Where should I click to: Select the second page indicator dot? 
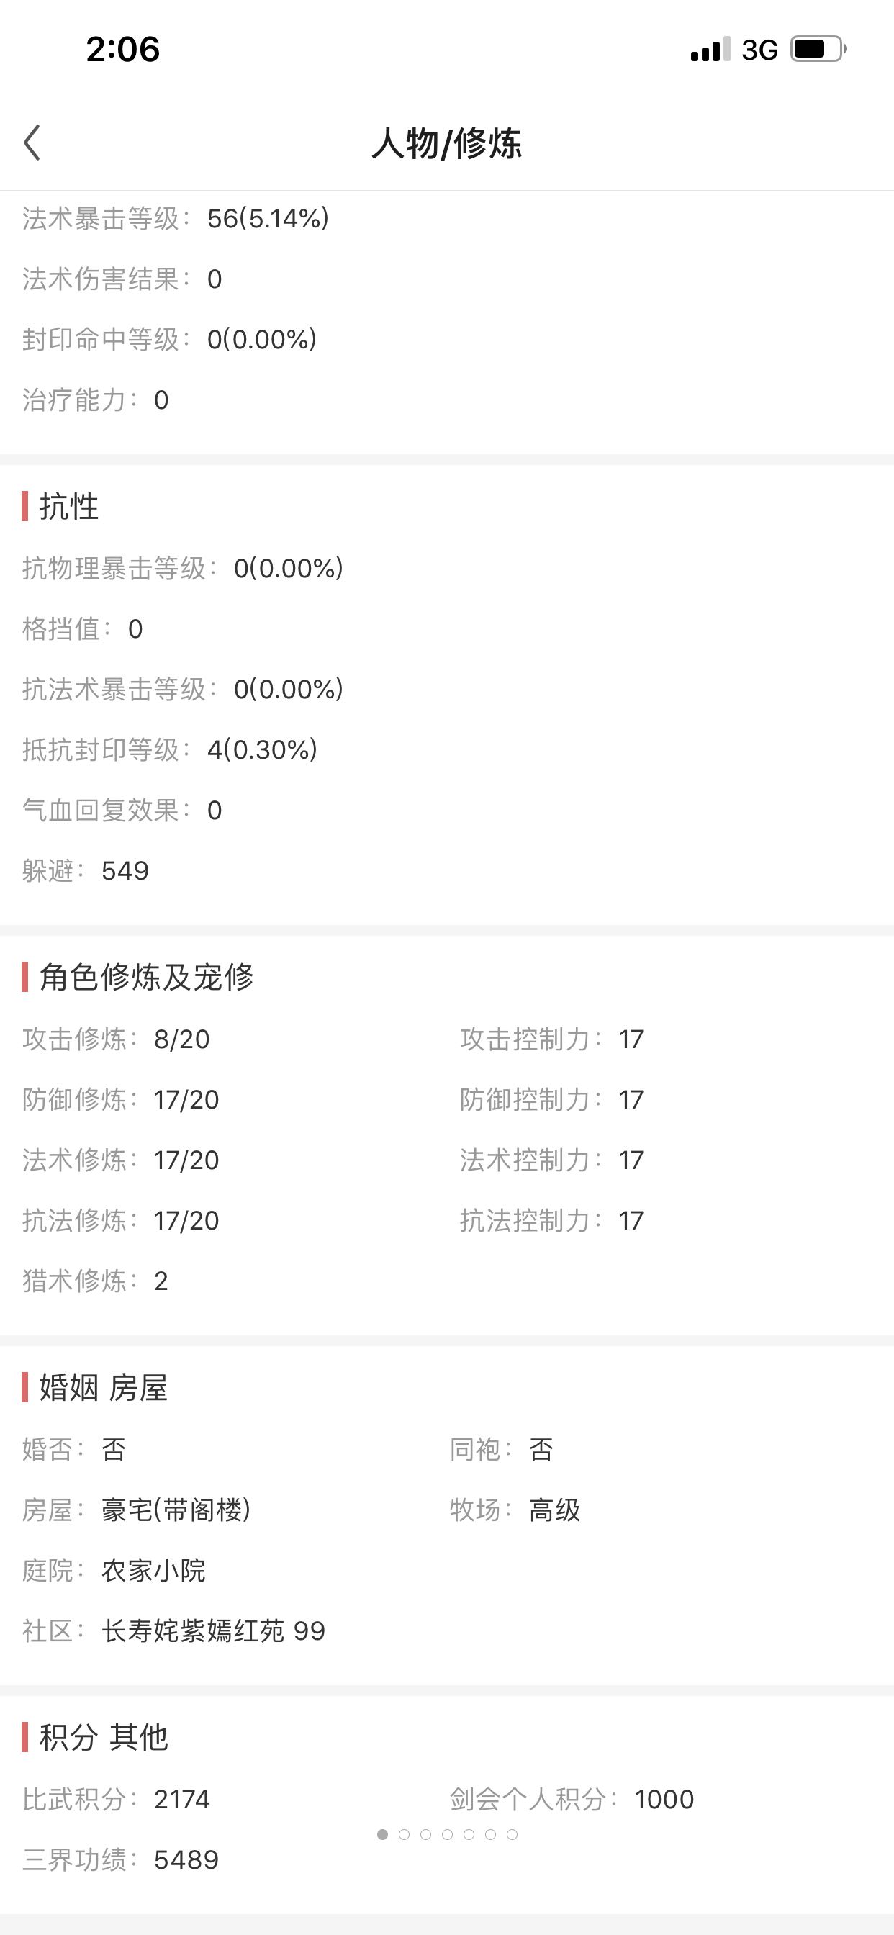(x=405, y=1834)
